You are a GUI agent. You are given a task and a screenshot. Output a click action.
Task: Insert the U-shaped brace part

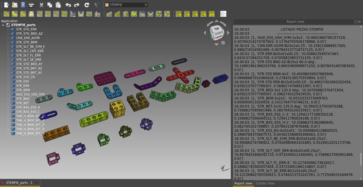(81, 14)
